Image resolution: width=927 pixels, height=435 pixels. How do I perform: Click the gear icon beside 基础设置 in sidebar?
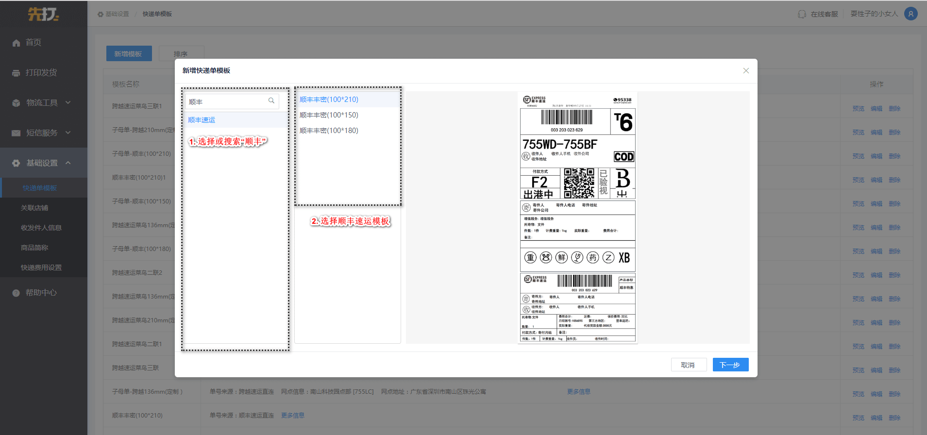tap(16, 163)
